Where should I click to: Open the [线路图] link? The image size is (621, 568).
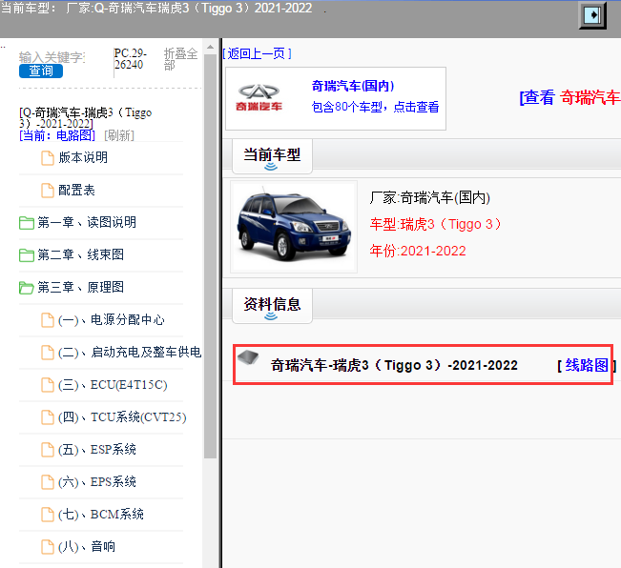587,365
